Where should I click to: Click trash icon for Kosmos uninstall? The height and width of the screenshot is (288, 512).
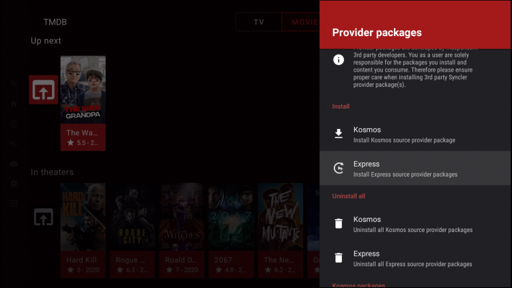(x=339, y=224)
